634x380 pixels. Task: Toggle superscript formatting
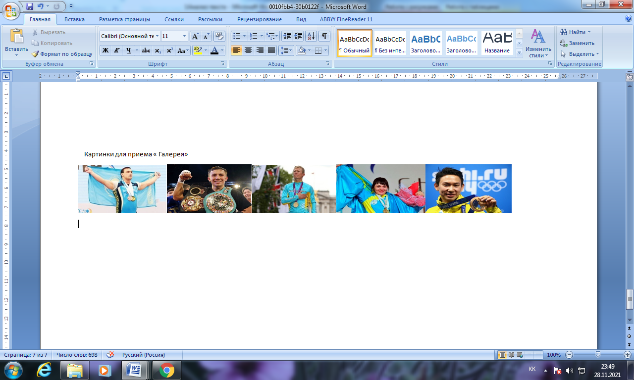[x=169, y=50]
